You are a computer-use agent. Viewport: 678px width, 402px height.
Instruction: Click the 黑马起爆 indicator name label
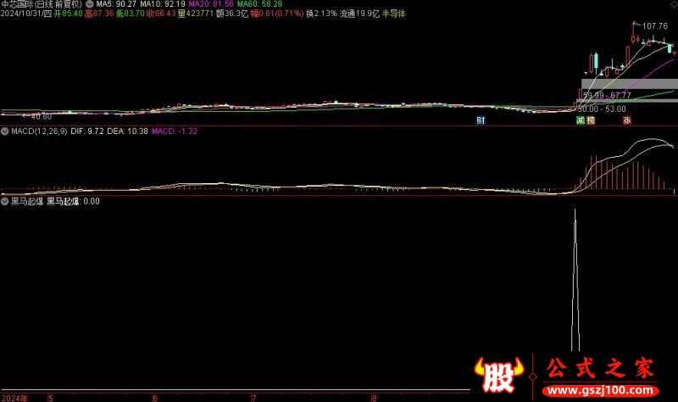point(27,201)
